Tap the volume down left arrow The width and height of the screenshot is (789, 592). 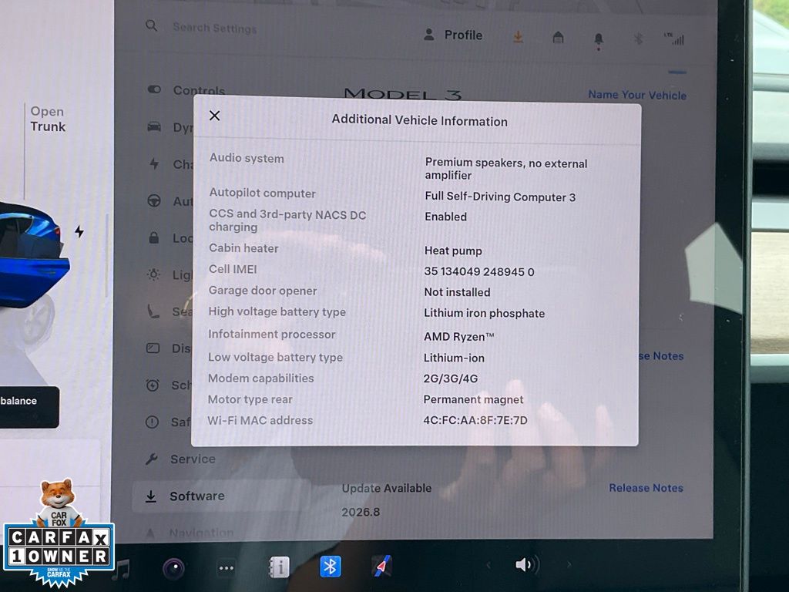(x=488, y=565)
